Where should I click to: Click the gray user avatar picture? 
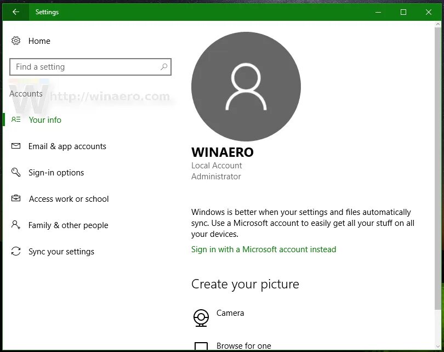tap(246, 87)
